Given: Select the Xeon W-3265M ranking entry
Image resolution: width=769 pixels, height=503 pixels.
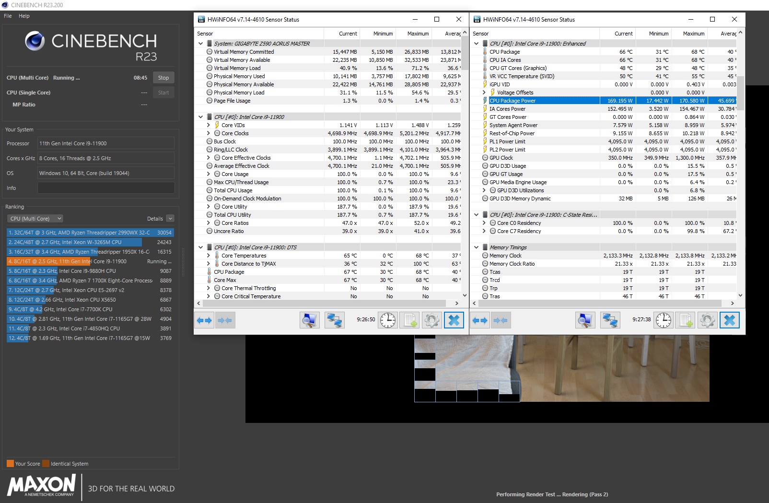Looking at the screenshot, I should click(x=90, y=242).
